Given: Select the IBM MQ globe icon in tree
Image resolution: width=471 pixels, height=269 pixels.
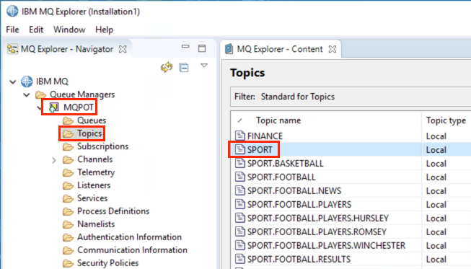Looking at the screenshot, I should pos(27,81).
